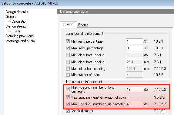Image resolution: width=174 pixels, height=115 pixels.
Task: Select Shear under Design strength
Action: point(16,31)
